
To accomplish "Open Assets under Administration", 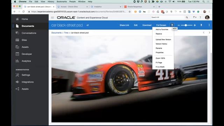I will [x=25, y=89].
